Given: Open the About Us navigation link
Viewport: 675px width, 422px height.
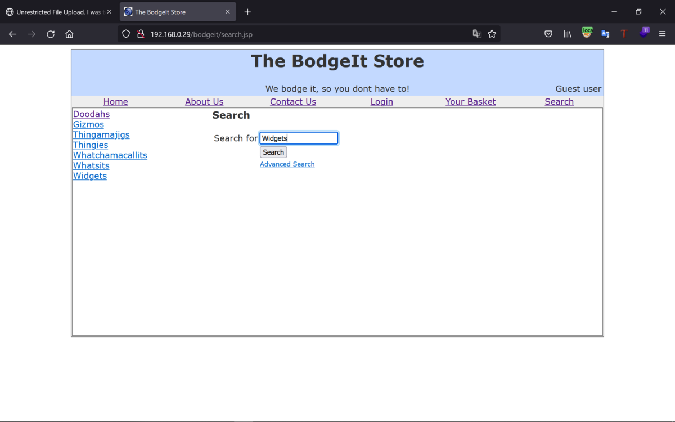Looking at the screenshot, I should coord(204,102).
